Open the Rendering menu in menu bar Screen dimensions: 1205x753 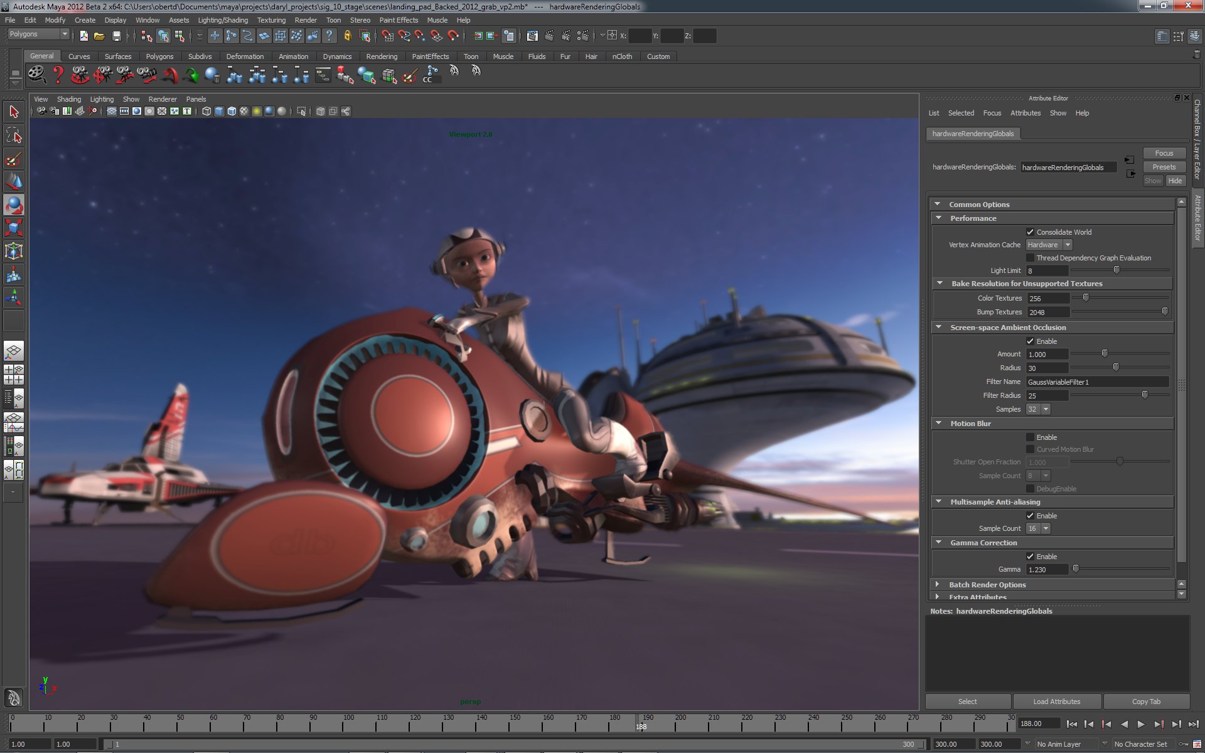click(x=381, y=55)
